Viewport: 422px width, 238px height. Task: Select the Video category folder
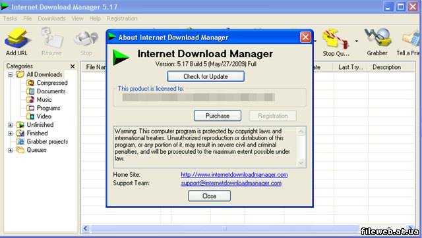coord(39,116)
